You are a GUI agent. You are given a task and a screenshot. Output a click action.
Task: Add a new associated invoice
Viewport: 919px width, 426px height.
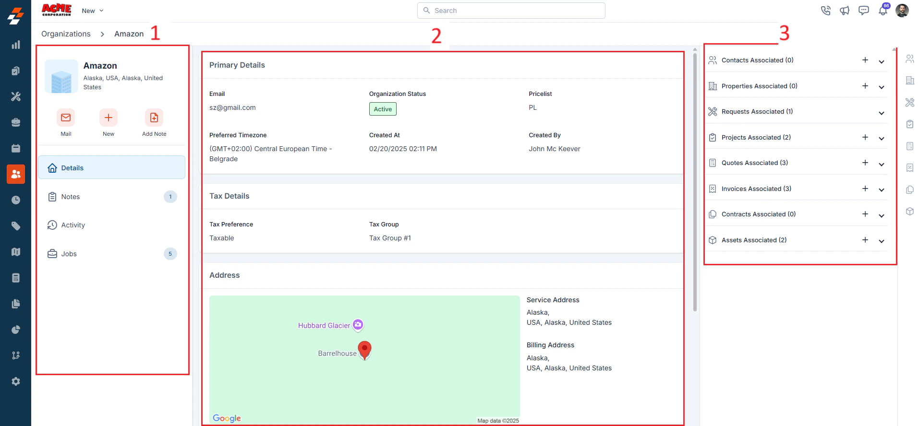pos(865,189)
